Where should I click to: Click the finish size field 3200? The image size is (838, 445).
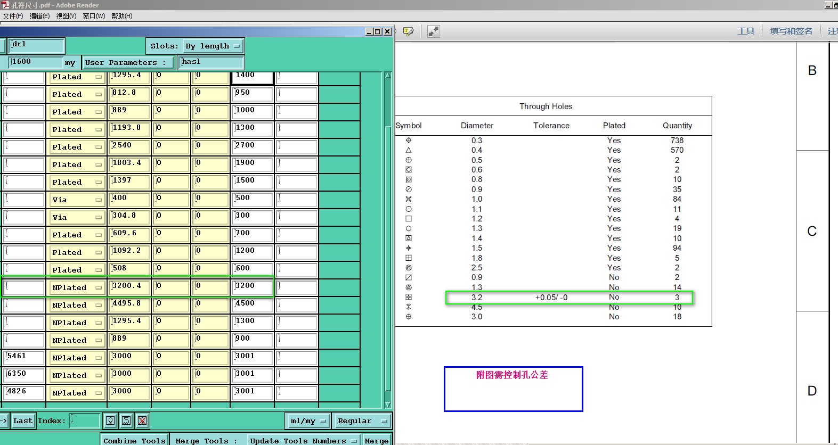click(x=253, y=287)
